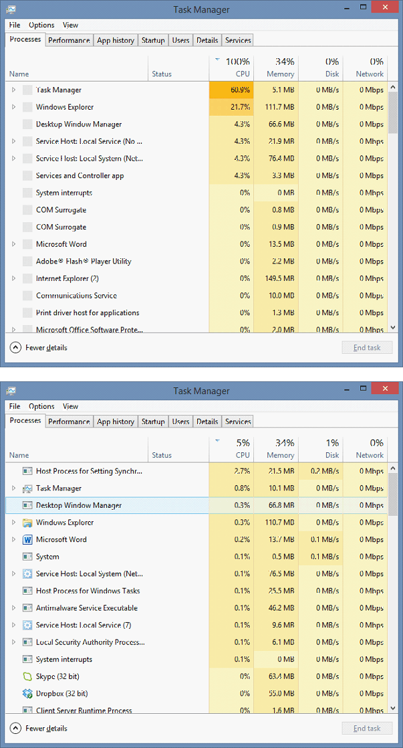The height and width of the screenshot is (748, 403).
Task: Click the Adobe Flash Player Utility icon
Action: [27, 261]
